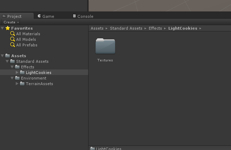Go to Assets in breadcrumb path
231x150 pixels.
97,28
